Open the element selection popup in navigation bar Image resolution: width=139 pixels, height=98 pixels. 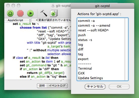(51, 20)
